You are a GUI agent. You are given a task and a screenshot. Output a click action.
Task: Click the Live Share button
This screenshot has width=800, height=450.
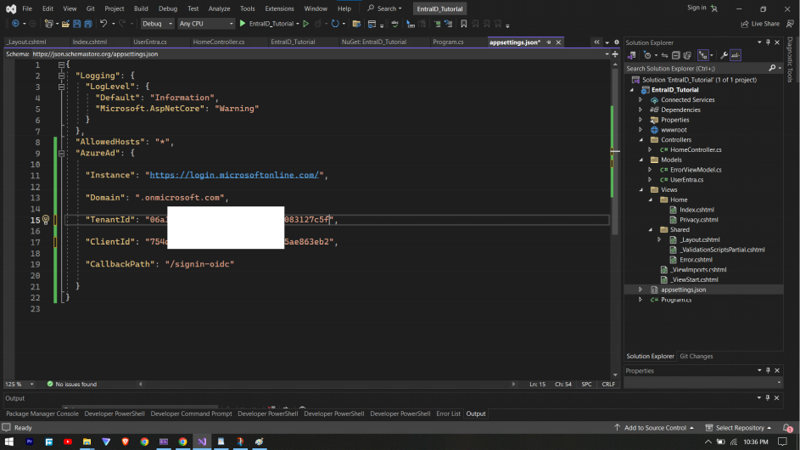[760, 24]
